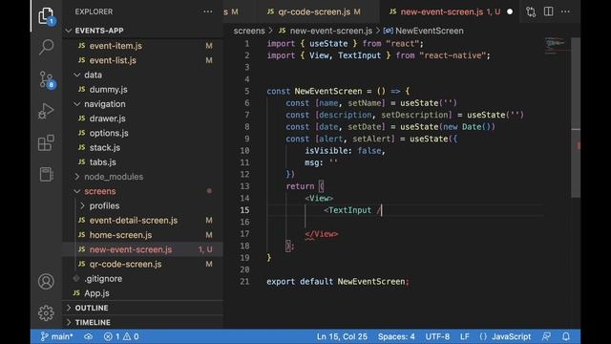Click the main* branch indicator
The width and height of the screenshot is (611, 344).
pyautogui.click(x=57, y=336)
